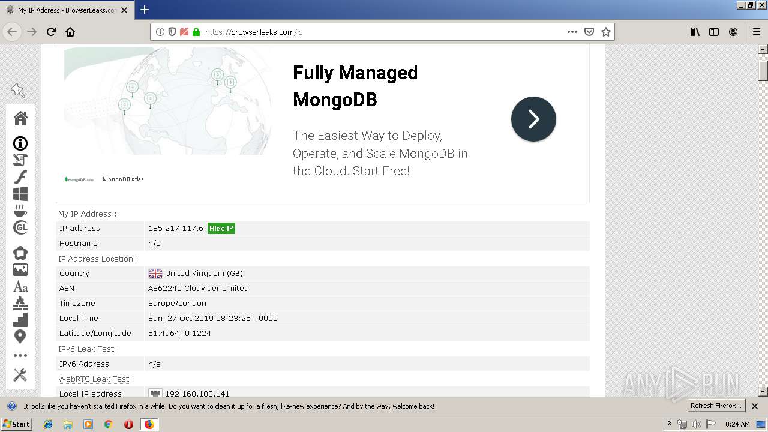
Task: Click the WebRTC Leak Test link
Action: 94,379
